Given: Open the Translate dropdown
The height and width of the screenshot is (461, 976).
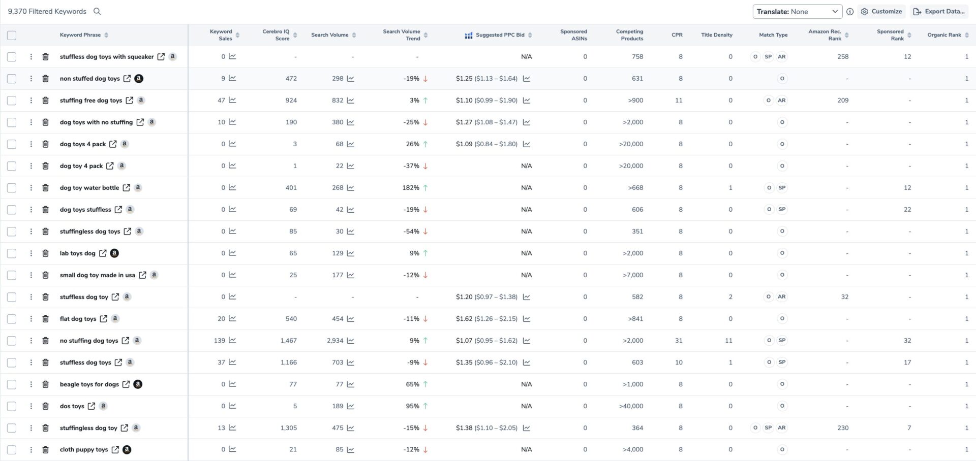Looking at the screenshot, I should coord(797,12).
